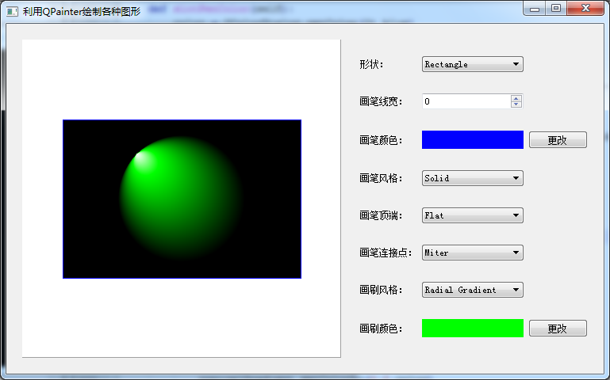Open the 画笔连接点 Miter dropdown

tap(472, 253)
